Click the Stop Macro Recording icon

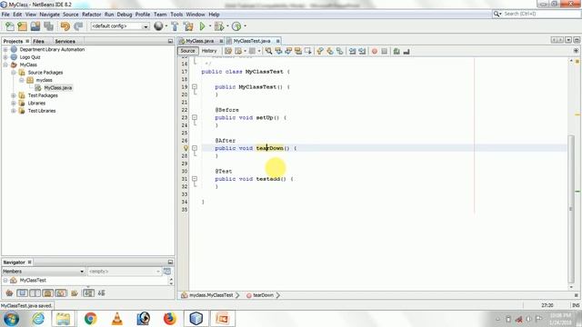(x=384, y=51)
